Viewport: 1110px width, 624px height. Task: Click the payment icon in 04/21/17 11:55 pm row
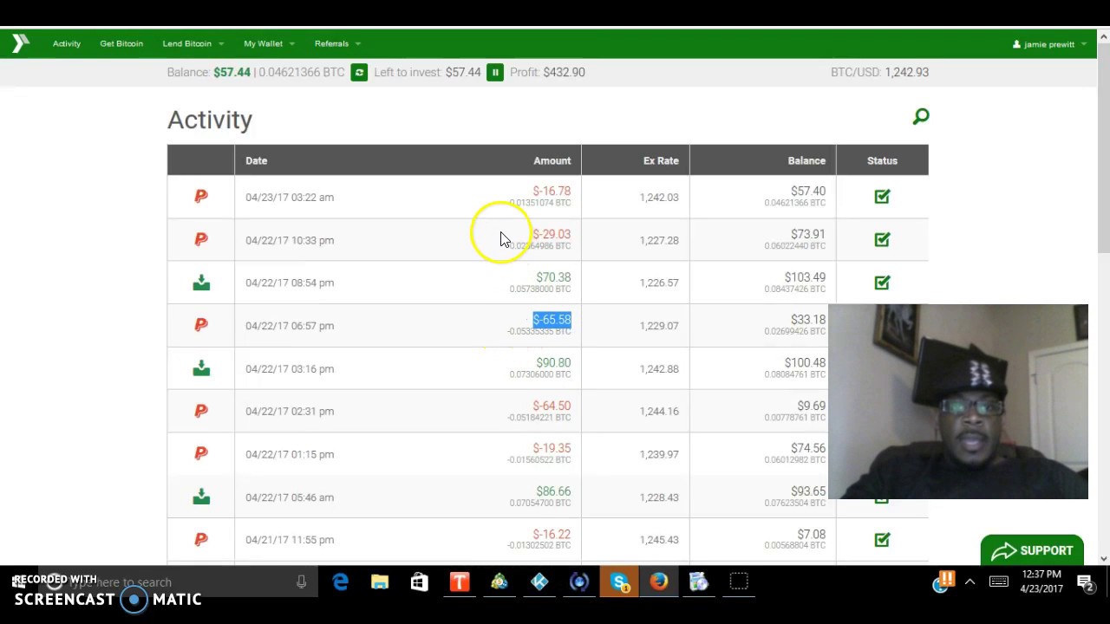201,539
